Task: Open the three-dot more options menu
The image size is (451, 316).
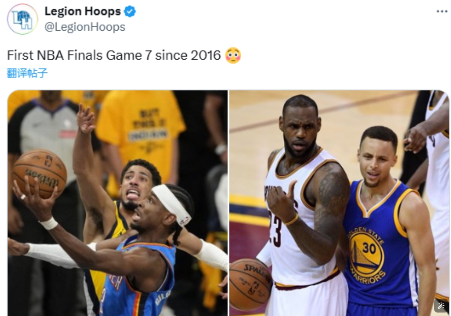Action: coord(442,12)
